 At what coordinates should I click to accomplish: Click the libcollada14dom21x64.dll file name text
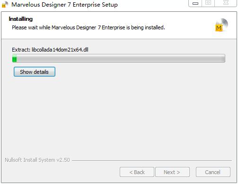point(60,50)
